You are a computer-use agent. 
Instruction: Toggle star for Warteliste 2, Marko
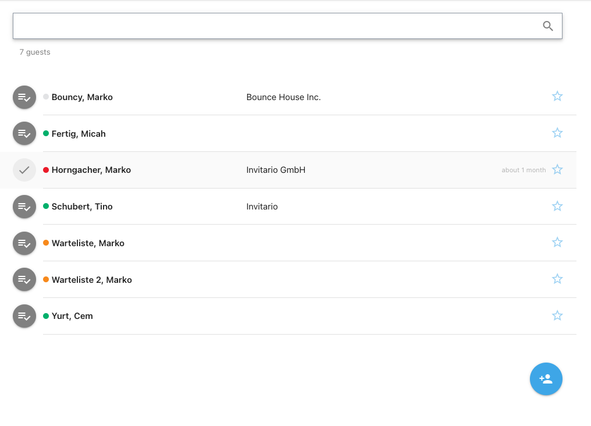pos(557,279)
